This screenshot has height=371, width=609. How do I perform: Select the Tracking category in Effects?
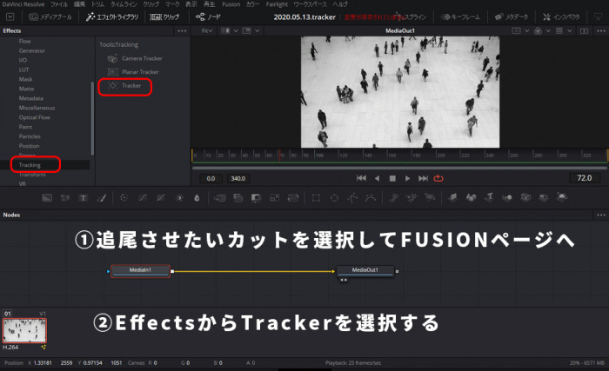pos(30,165)
